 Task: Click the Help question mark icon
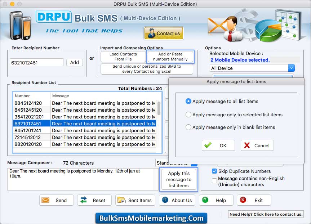[205, 200]
